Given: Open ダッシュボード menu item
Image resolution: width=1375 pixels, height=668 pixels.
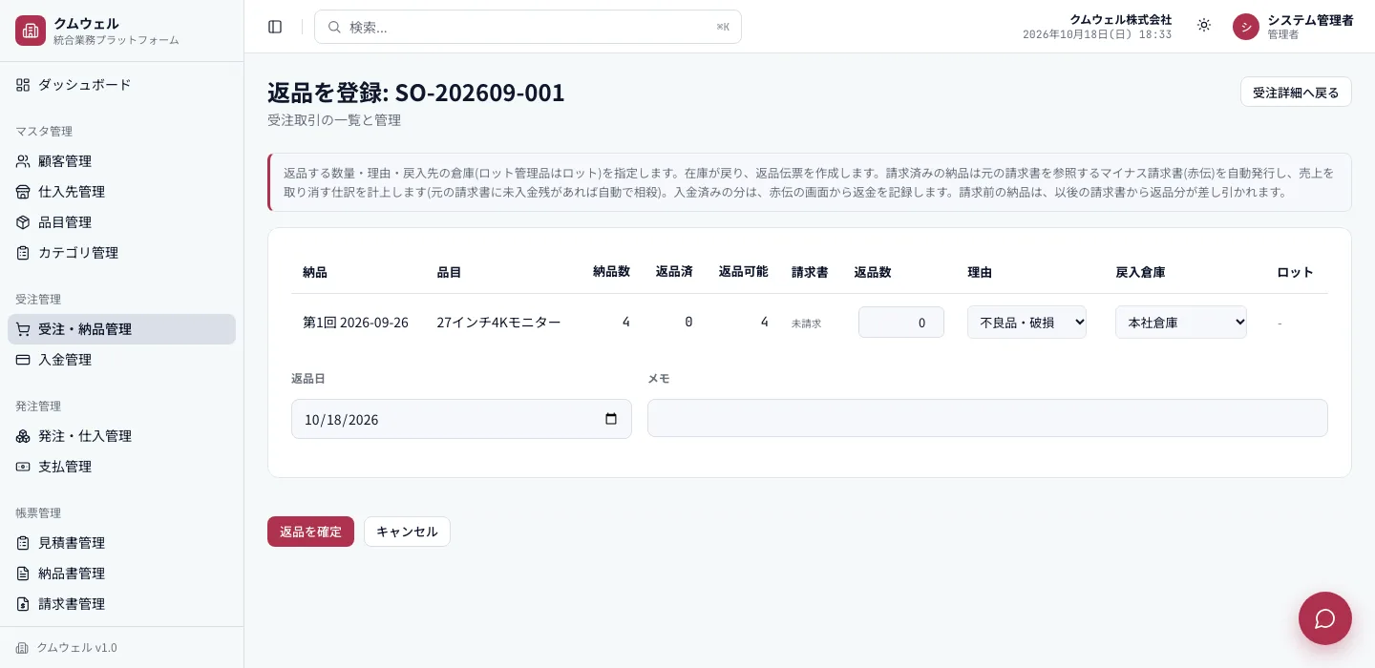Looking at the screenshot, I should 121,85.
